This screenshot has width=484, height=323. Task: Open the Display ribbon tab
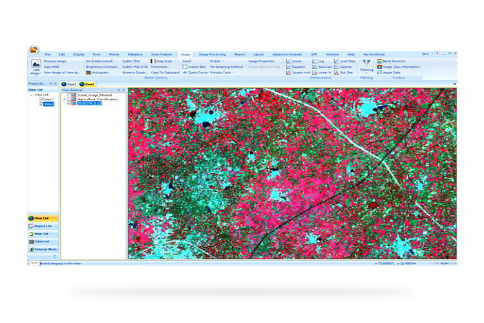click(79, 54)
